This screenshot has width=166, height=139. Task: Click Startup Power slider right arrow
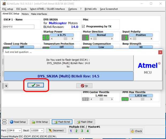click(72, 39)
